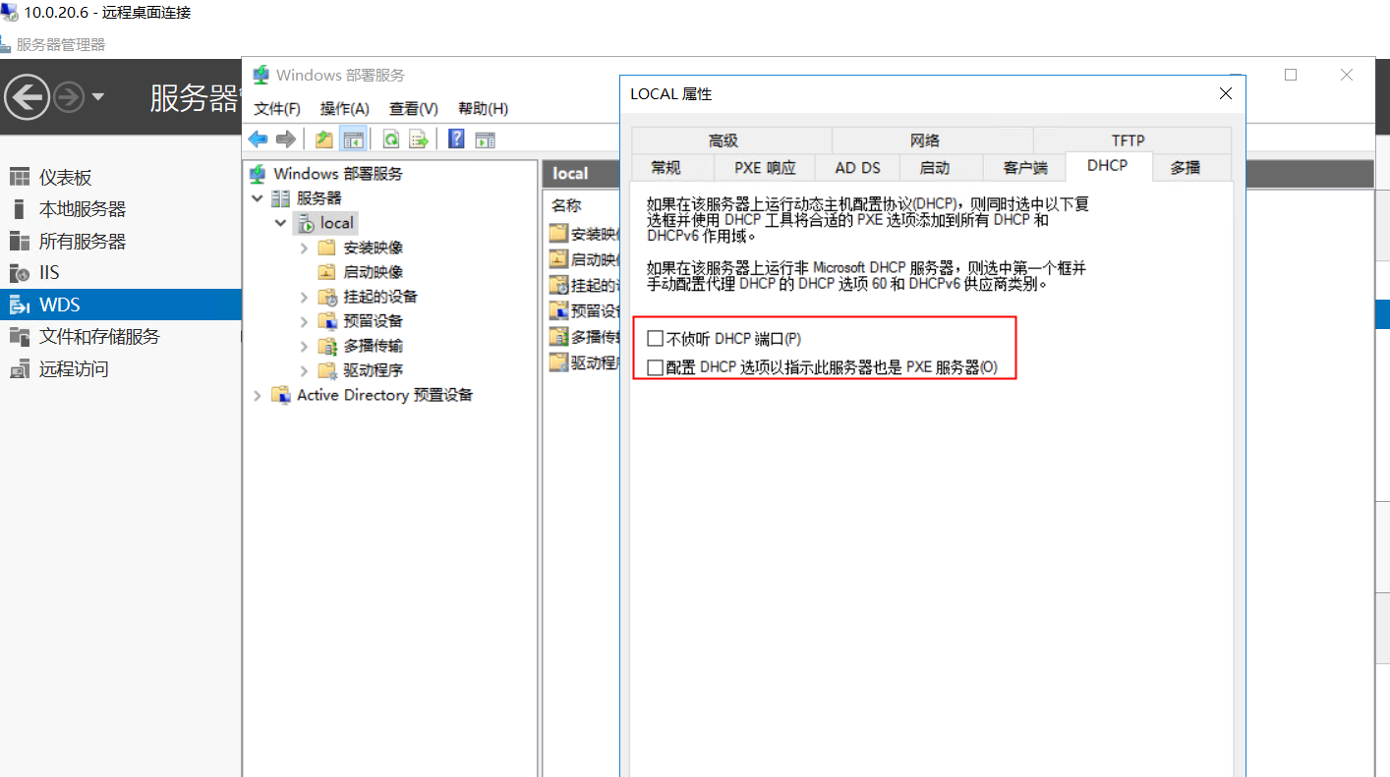Viewport: 1390px width, 777px height.
Task: Maximize the Windows 部署服务 window
Action: click(x=1291, y=75)
